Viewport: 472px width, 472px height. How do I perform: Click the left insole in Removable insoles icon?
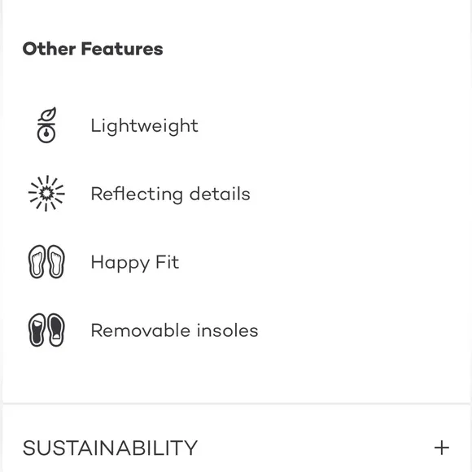(37, 330)
